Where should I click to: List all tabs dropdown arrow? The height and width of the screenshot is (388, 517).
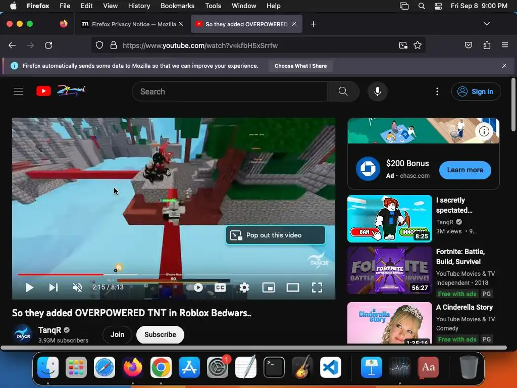coord(486,24)
